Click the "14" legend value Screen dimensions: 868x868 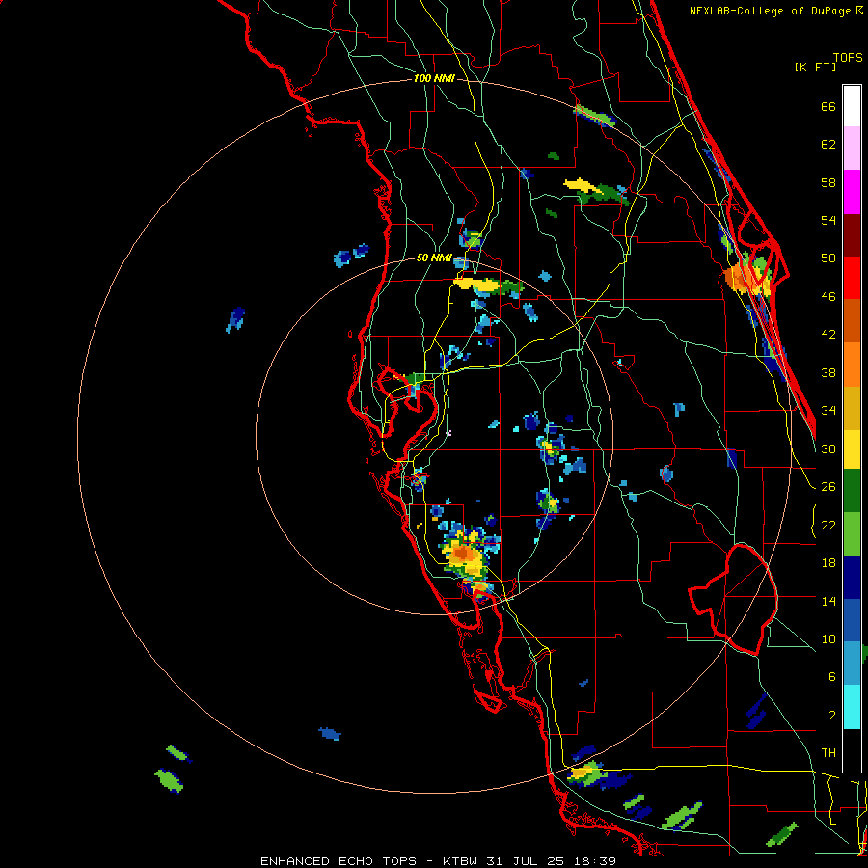pyautogui.click(x=828, y=601)
